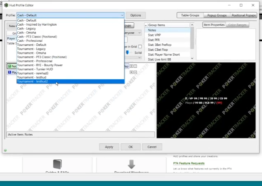Select the blue S Player stat icon
This screenshot has width=262, height=186.
[9, 72]
